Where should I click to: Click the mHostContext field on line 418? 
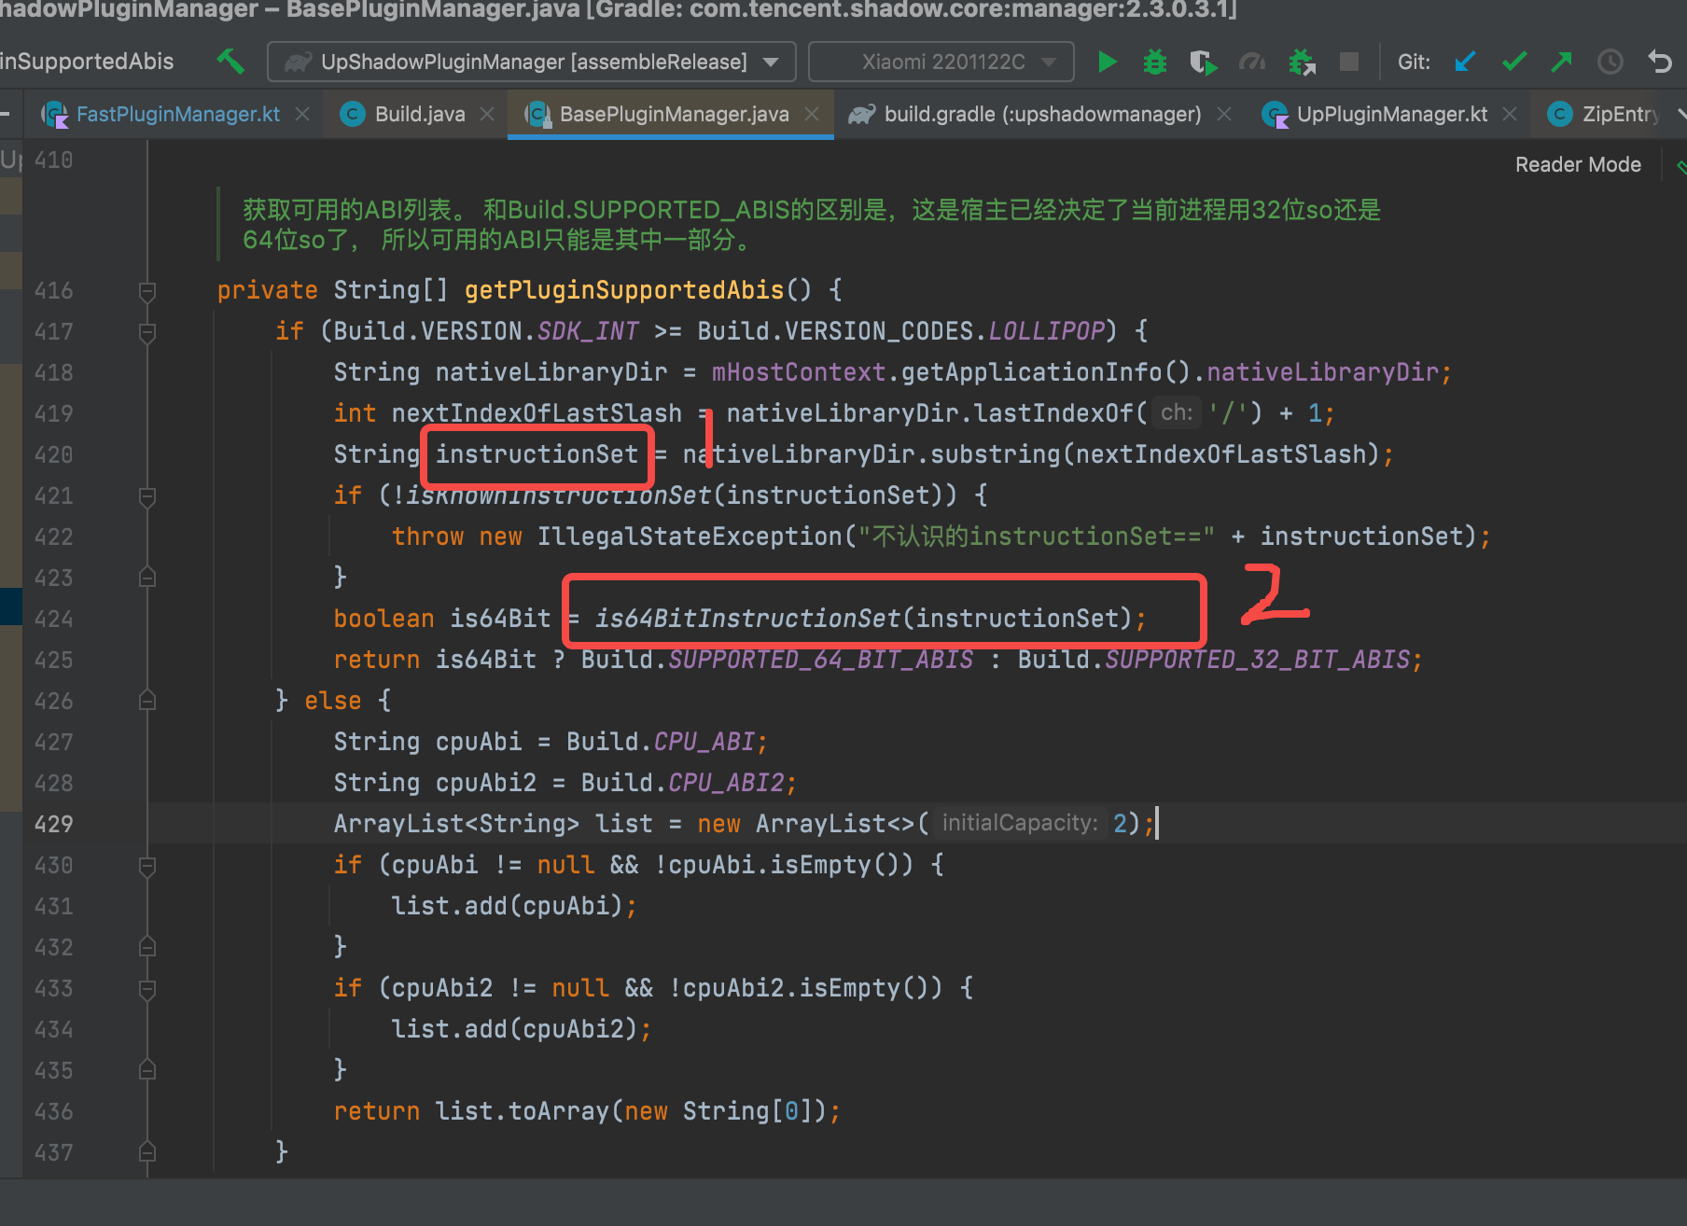tap(798, 372)
